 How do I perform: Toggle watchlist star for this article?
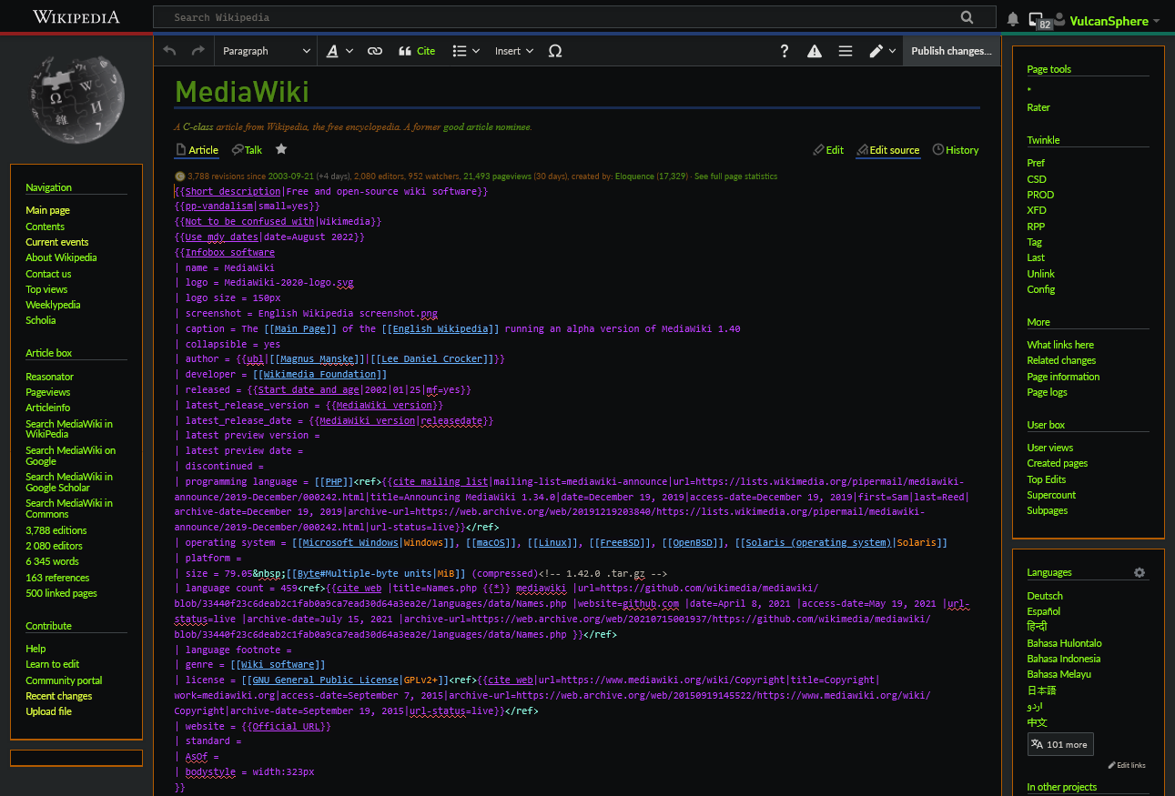(x=281, y=149)
